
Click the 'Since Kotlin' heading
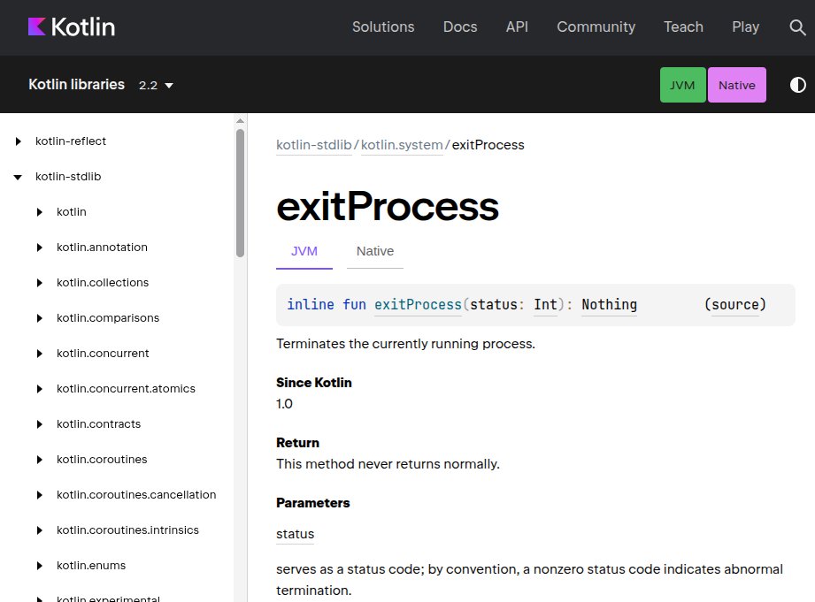click(314, 383)
